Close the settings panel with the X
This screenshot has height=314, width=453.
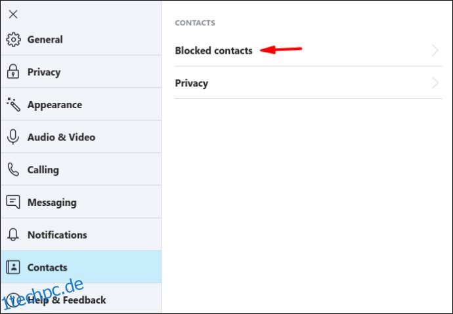click(x=13, y=14)
